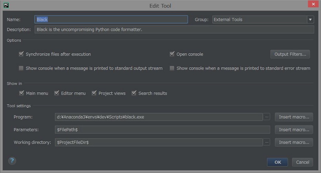This screenshot has height=173, width=321.
Task: Click the 'Options' section heading
Action: point(14,40)
